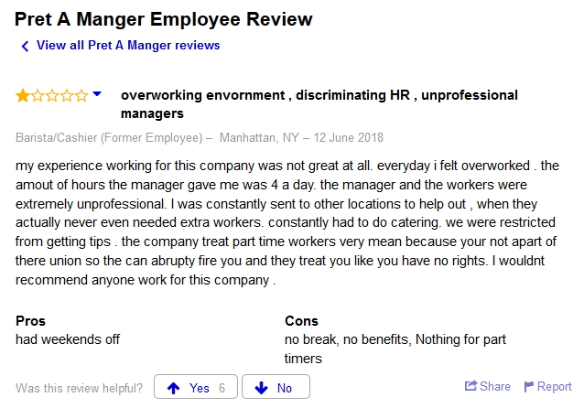
Task: Click the Pret A Manger Employee Review heading
Action: tap(163, 18)
